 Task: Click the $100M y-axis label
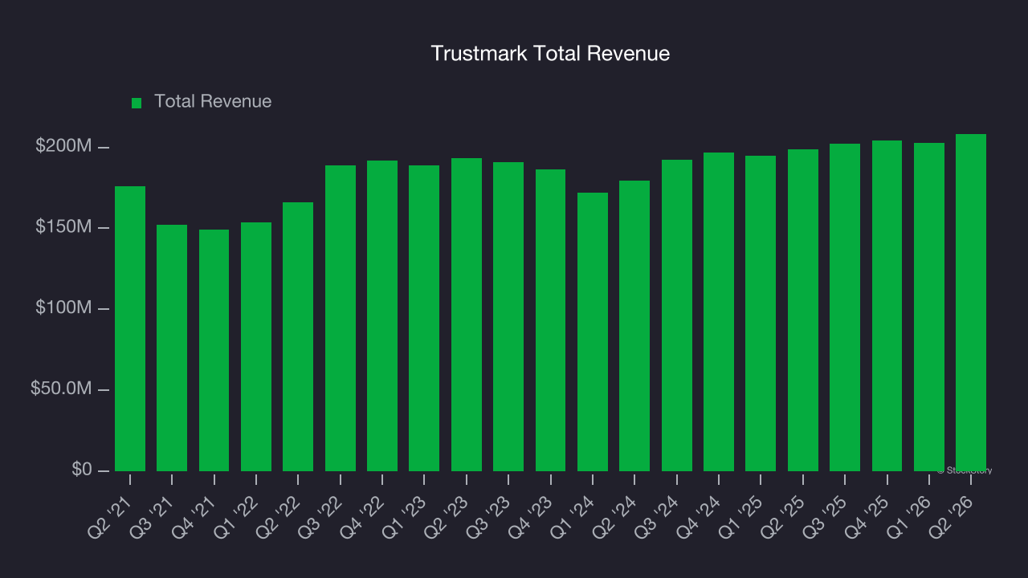[x=64, y=308]
